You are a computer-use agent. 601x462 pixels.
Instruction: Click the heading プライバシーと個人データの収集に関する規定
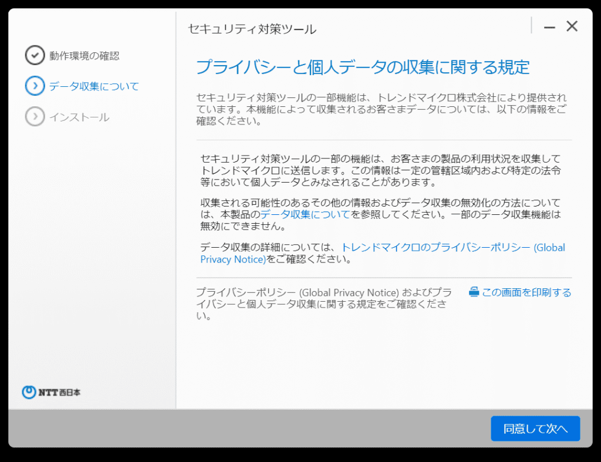362,68
